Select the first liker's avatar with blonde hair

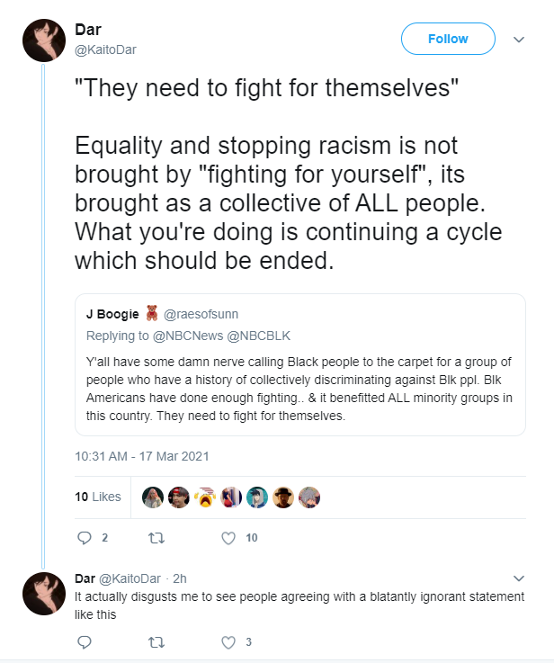point(153,497)
